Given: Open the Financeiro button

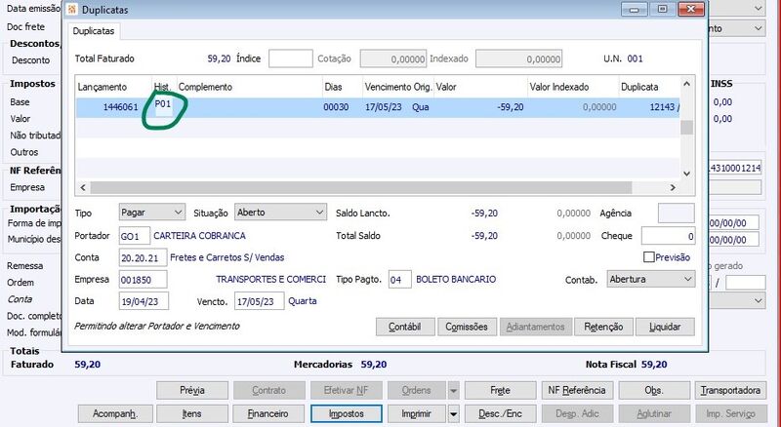Looking at the screenshot, I should coord(268,414).
